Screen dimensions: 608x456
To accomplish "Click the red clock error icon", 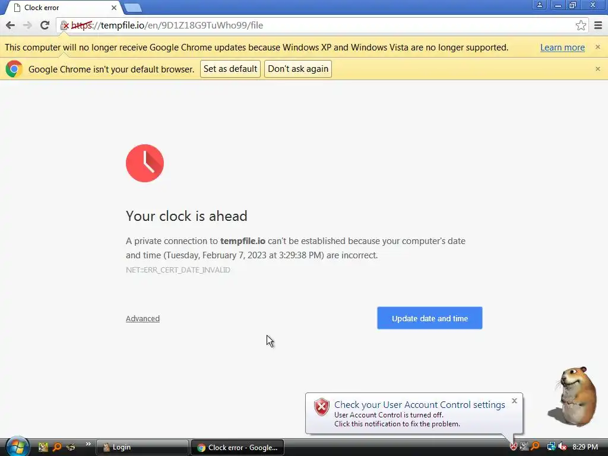I will pyautogui.click(x=145, y=163).
